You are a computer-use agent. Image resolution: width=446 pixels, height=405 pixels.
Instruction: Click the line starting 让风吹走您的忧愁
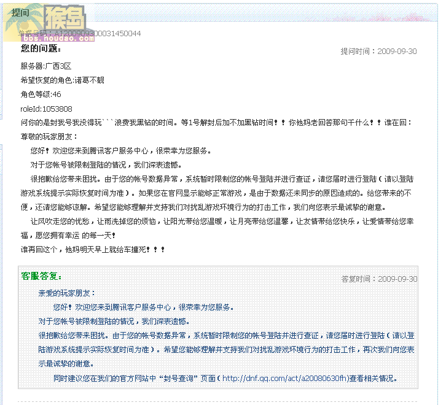pos(222,222)
